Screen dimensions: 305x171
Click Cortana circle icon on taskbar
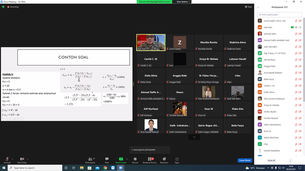coord(66,168)
